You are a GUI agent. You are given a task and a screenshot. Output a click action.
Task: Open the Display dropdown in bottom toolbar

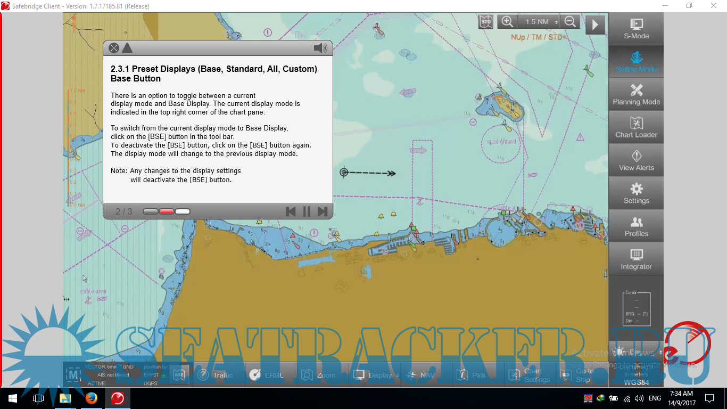coord(376,375)
